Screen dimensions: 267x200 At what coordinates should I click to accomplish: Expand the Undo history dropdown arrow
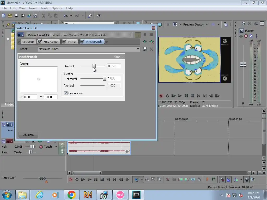(71, 16)
